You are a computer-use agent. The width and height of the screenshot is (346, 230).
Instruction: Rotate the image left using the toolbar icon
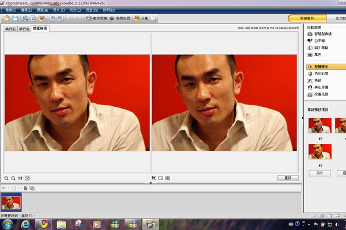pyautogui.click(x=52, y=18)
